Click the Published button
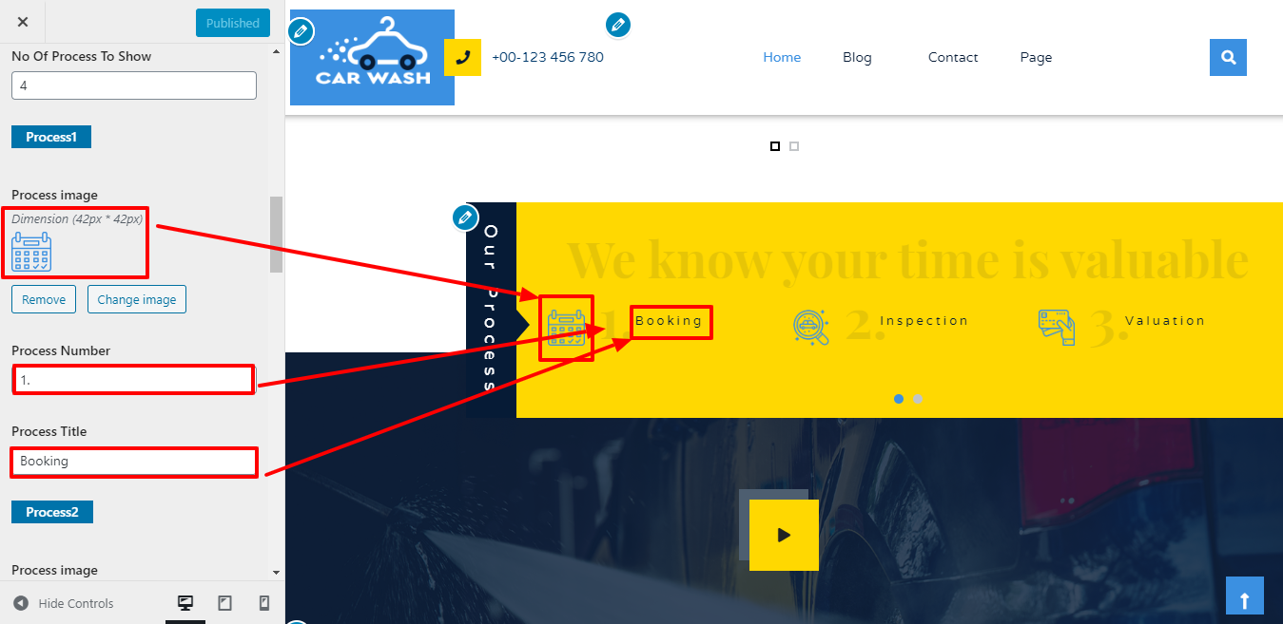 [x=232, y=22]
